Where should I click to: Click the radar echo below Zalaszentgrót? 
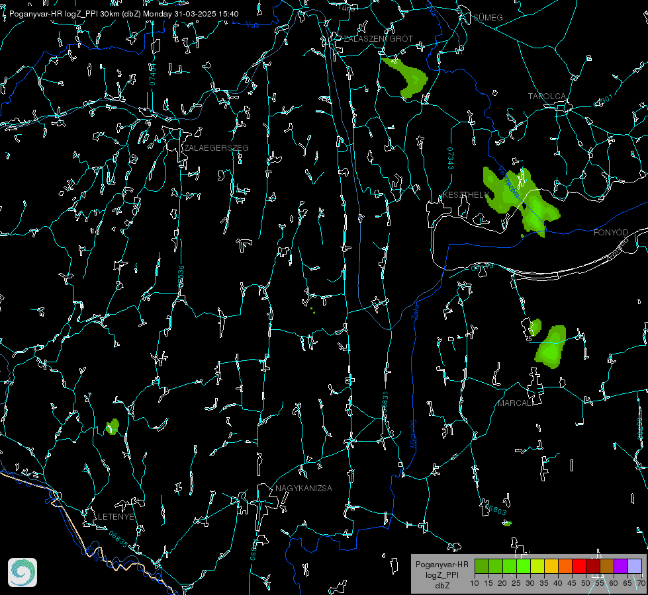[406, 77]
